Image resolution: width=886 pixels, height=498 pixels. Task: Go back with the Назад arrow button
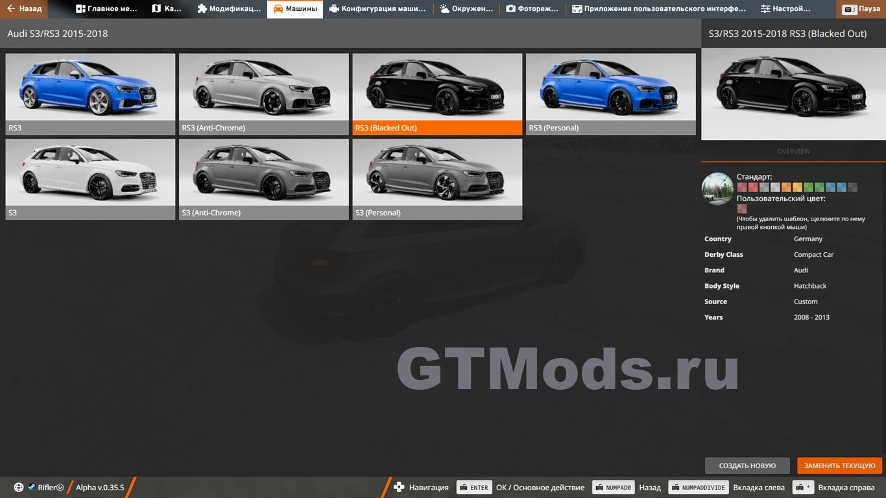click(24, 9)
